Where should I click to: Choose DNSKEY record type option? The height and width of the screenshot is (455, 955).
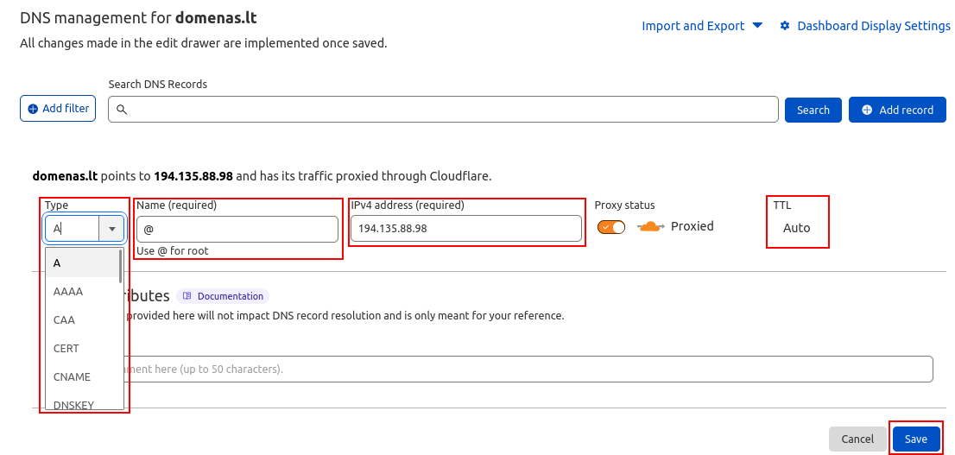(x=73, y=404)
